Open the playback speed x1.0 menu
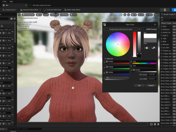This screenshot has height=132, width=176. tap(73, 15)
